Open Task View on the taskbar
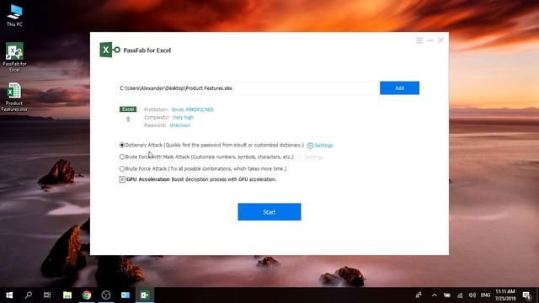 [x=47, y=295]
